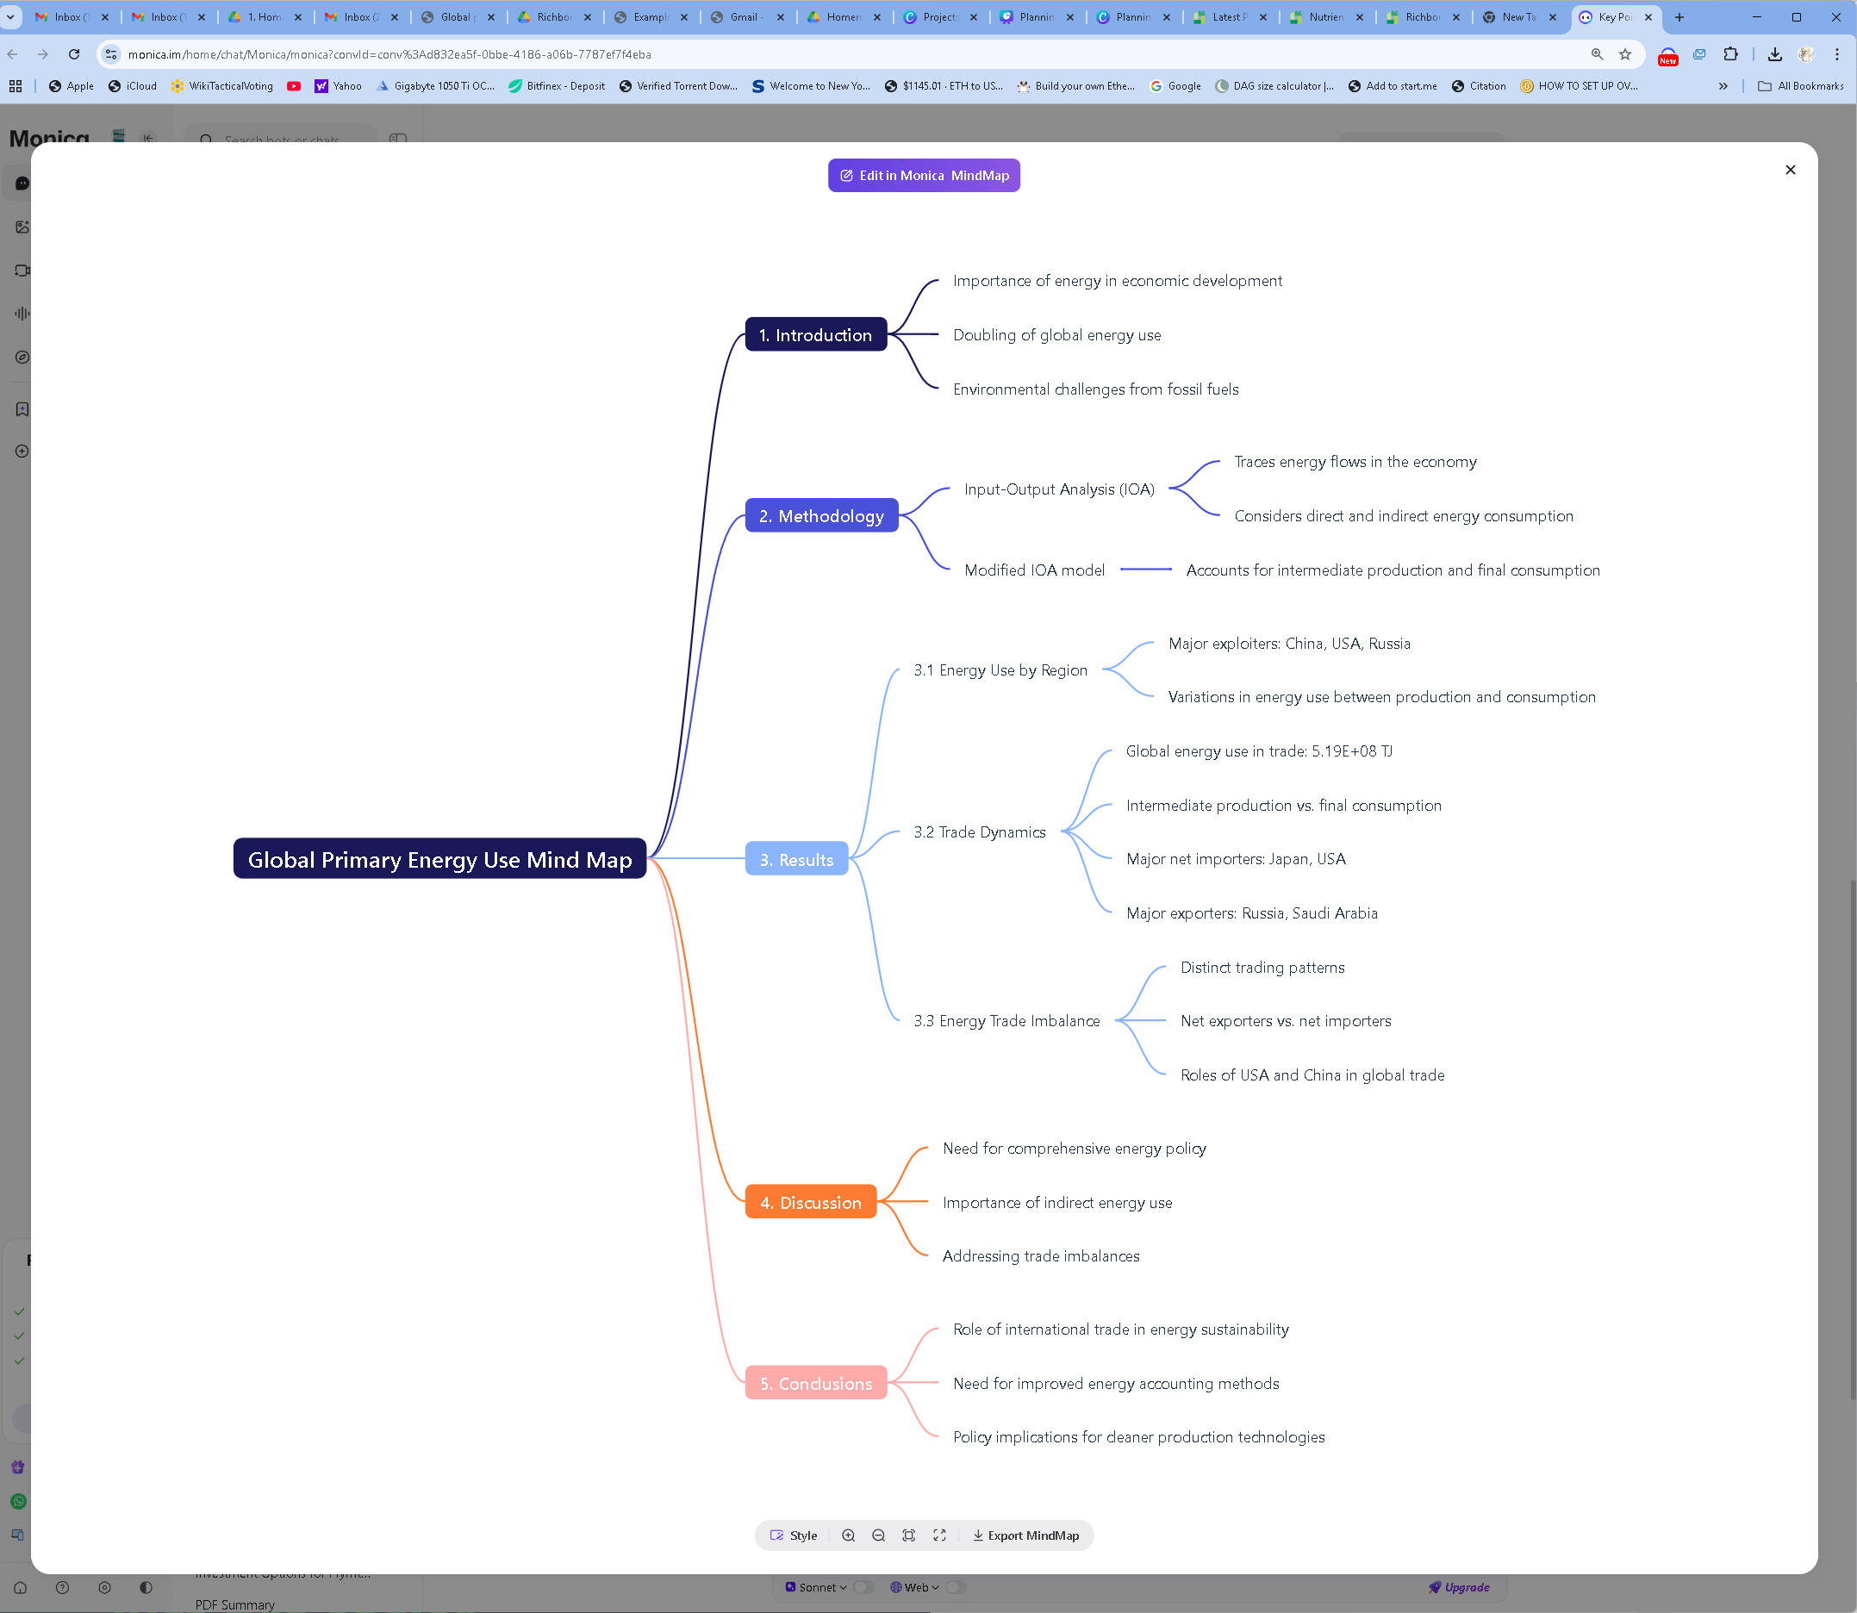1857x1613 pixels.
Task: Open the Style options
Action: 794,1535
